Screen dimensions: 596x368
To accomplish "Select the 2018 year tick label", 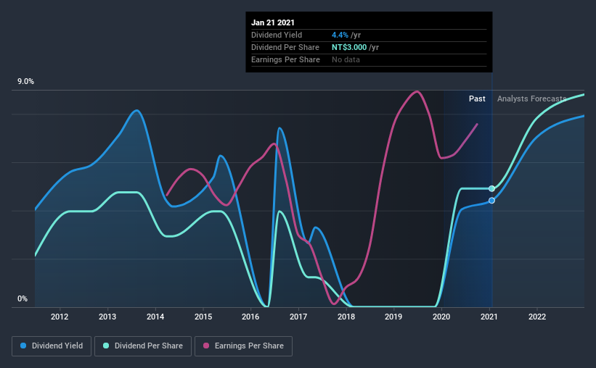I will click(346, 317).
